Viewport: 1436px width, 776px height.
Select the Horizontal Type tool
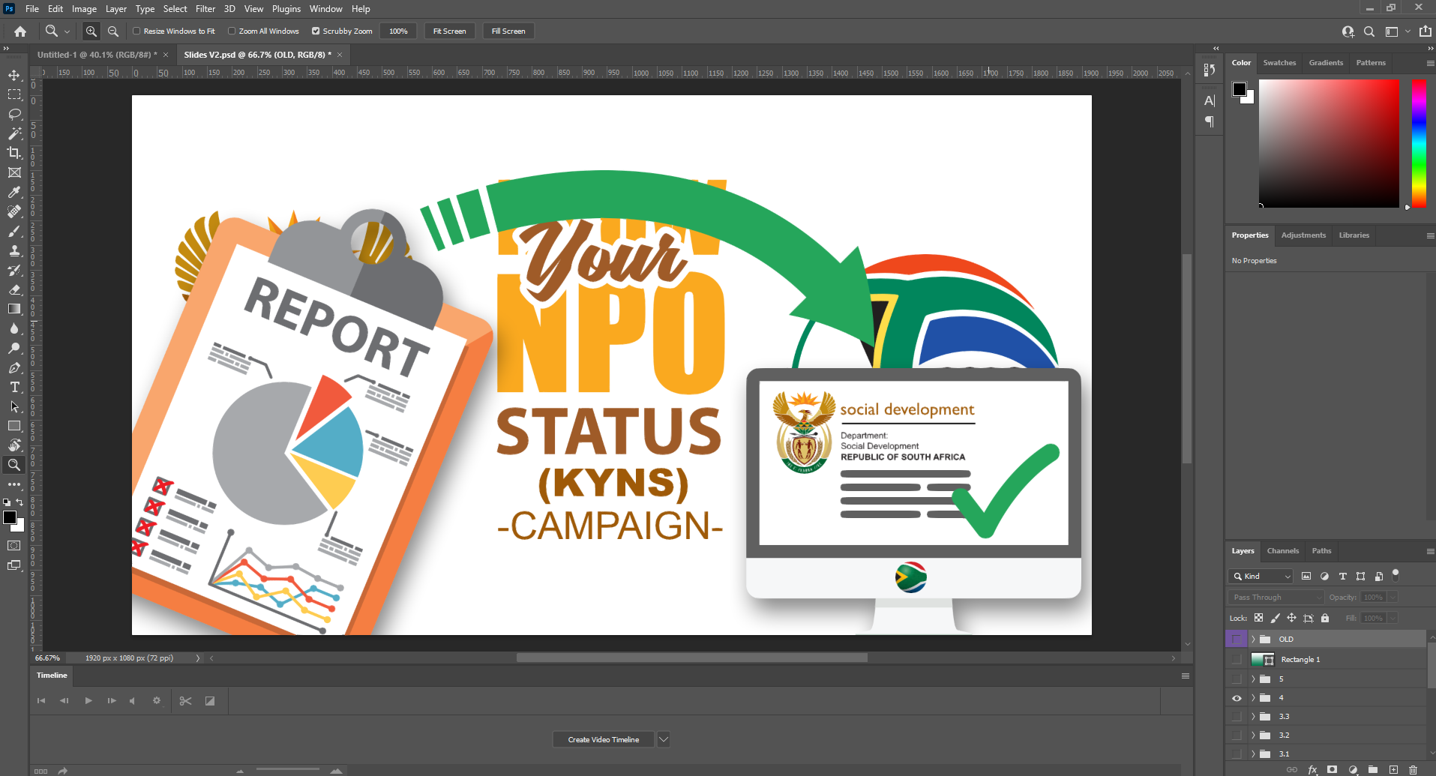[x=14, y=387]
